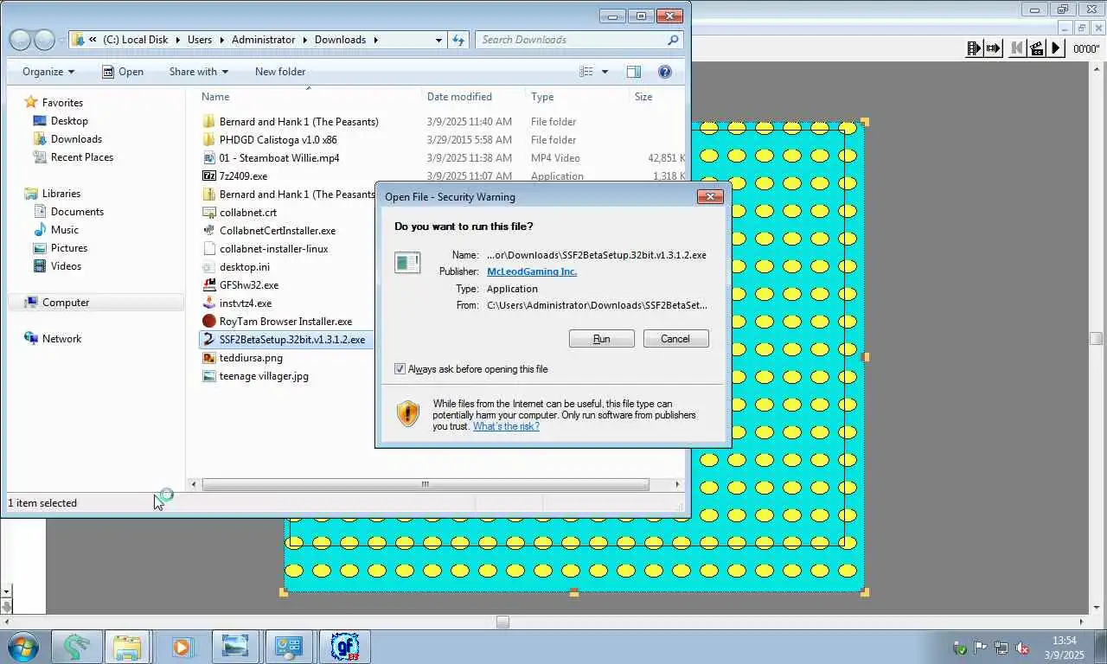Sort by Type column header
The image size is (1107, 664).
542,97
